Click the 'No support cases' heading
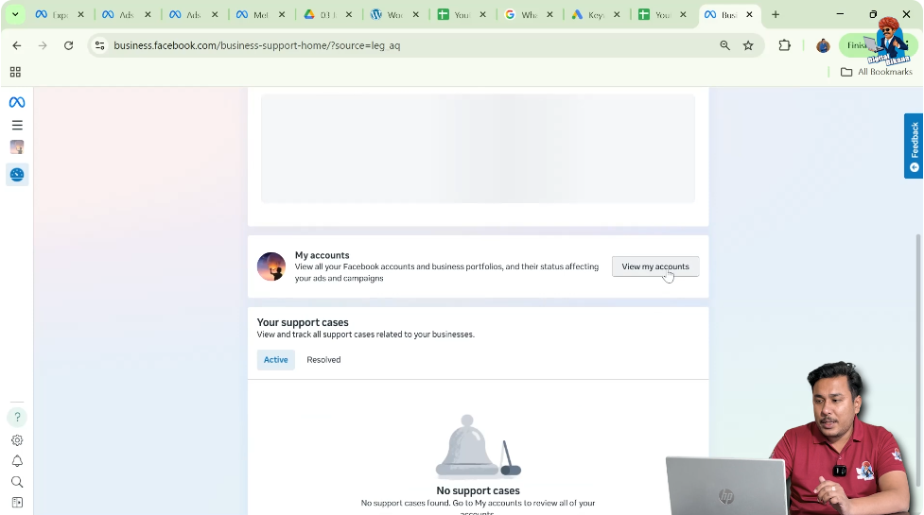Image resolution: width=924 pixels, height=515 pixels. [478, 490]
